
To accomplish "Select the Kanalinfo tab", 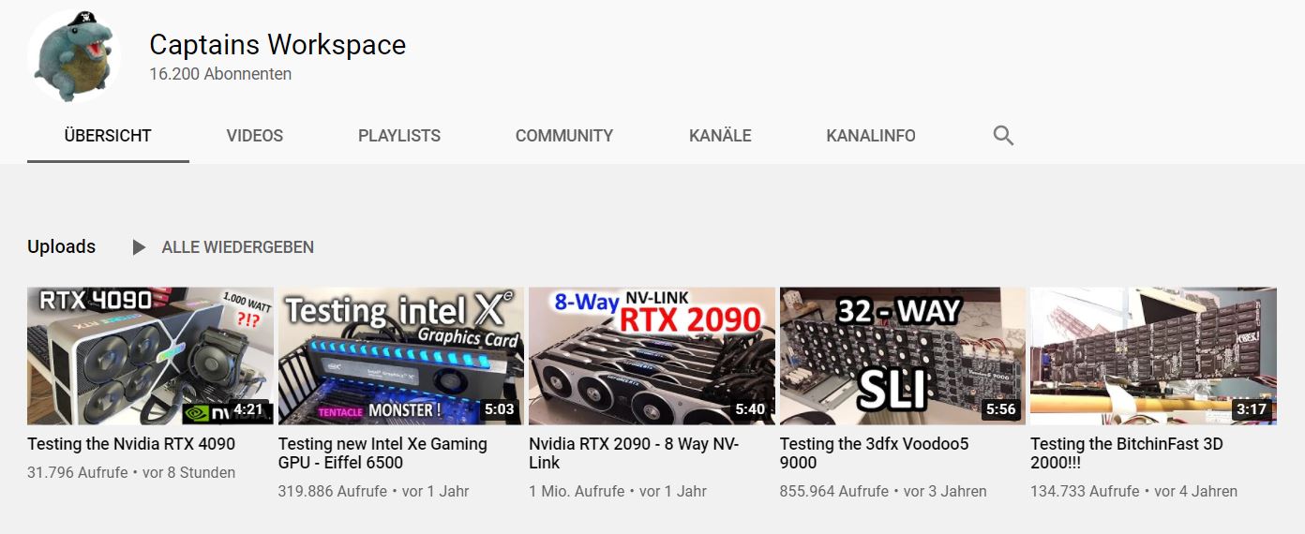I will point(871,136).
